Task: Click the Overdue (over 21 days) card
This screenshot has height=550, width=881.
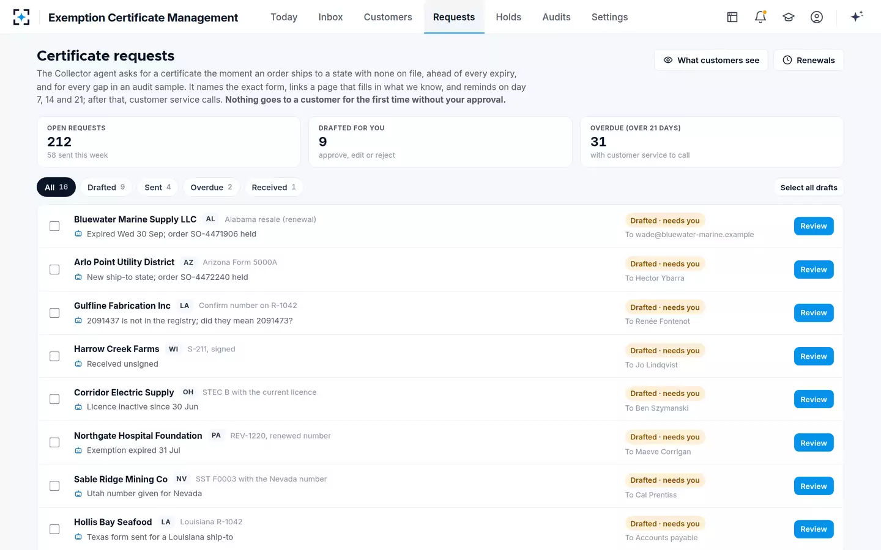Action: pyautogui.click(x=712, y=142)
